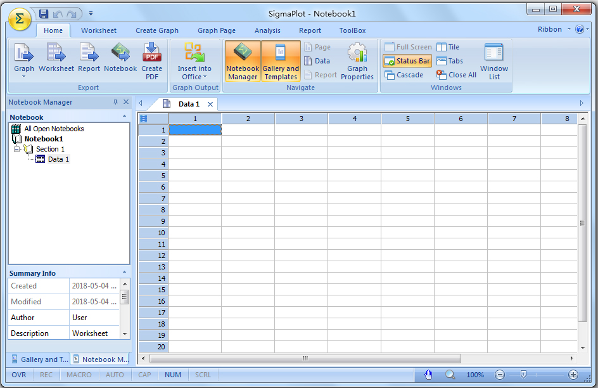Collapse Section 1 tree node
This screenshot has width=598, height=388.
click(16, 149)
